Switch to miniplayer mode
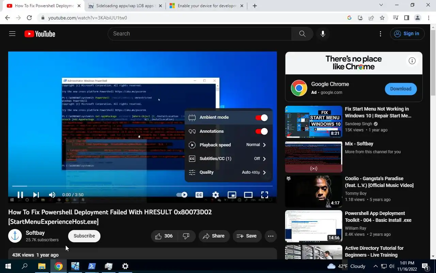The height and width of the screenshot is (273, 436). pos(232,195)
